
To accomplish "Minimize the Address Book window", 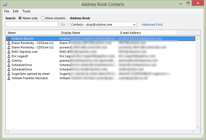I will (x=181, y=3).
